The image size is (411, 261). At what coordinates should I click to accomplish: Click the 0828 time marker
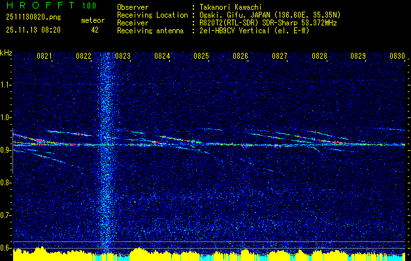(x=320, y=55)
